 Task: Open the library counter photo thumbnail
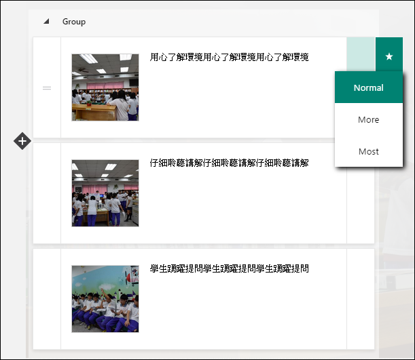105,87
